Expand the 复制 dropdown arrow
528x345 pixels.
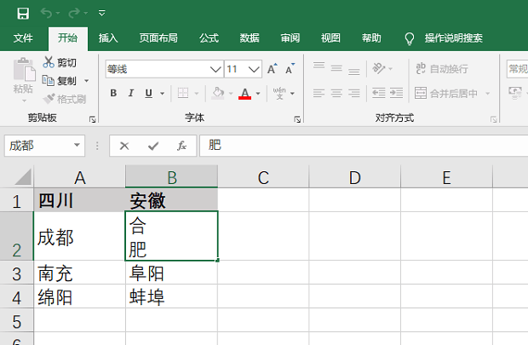coord(87,81)
